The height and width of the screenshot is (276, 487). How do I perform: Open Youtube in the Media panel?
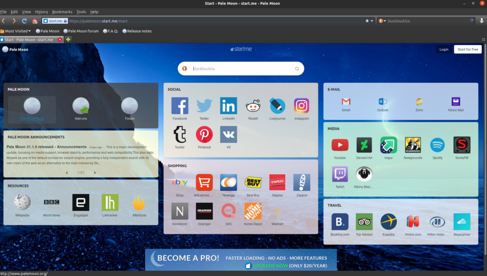click(x=340, y=145)
